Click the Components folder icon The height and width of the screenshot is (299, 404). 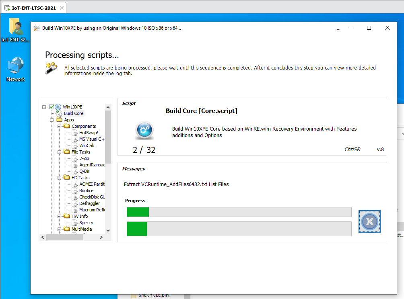[67, 126]
